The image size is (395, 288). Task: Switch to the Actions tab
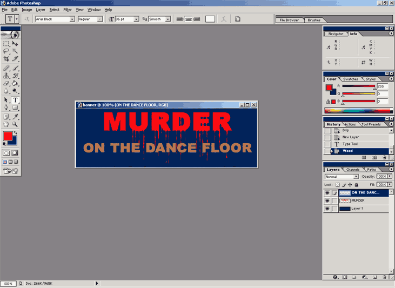coord(350,124)
